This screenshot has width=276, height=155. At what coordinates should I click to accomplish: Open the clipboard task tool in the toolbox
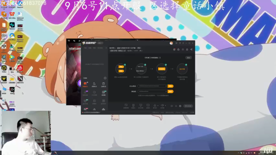103,84
